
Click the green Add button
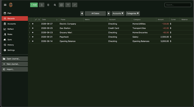(x=34, y=5)
